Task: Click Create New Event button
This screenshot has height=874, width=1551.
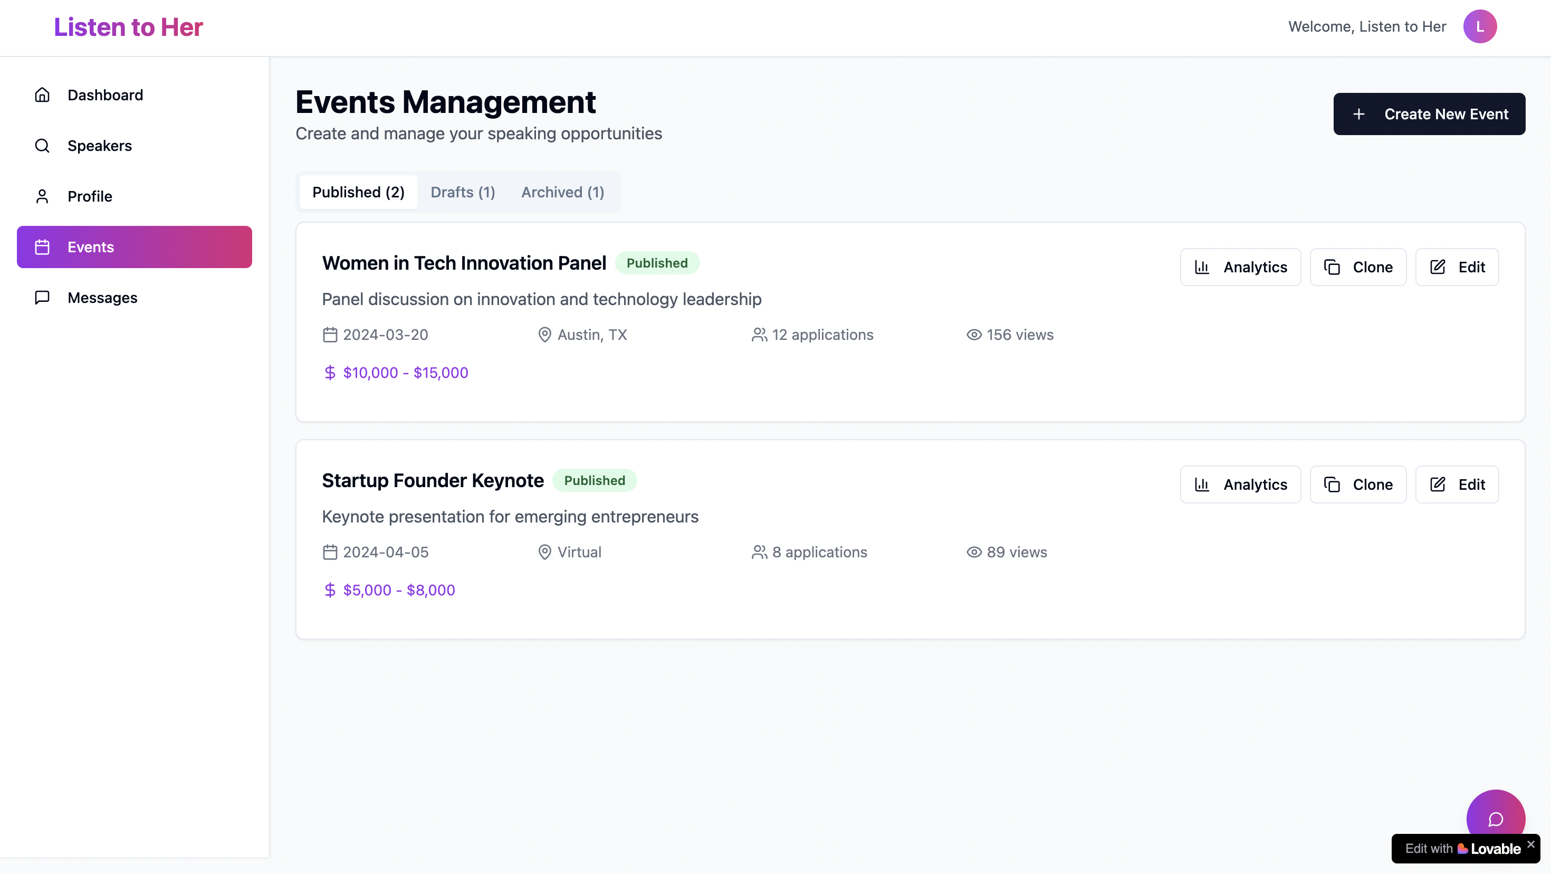Action: tap(1429, 114)
